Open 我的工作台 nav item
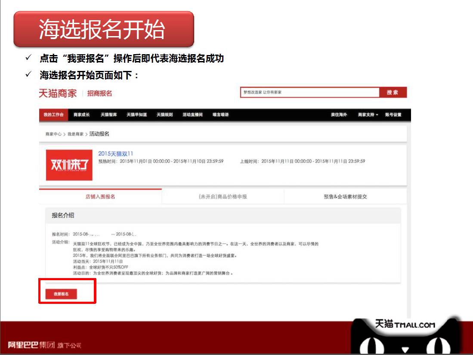 [x=54, y=115]
